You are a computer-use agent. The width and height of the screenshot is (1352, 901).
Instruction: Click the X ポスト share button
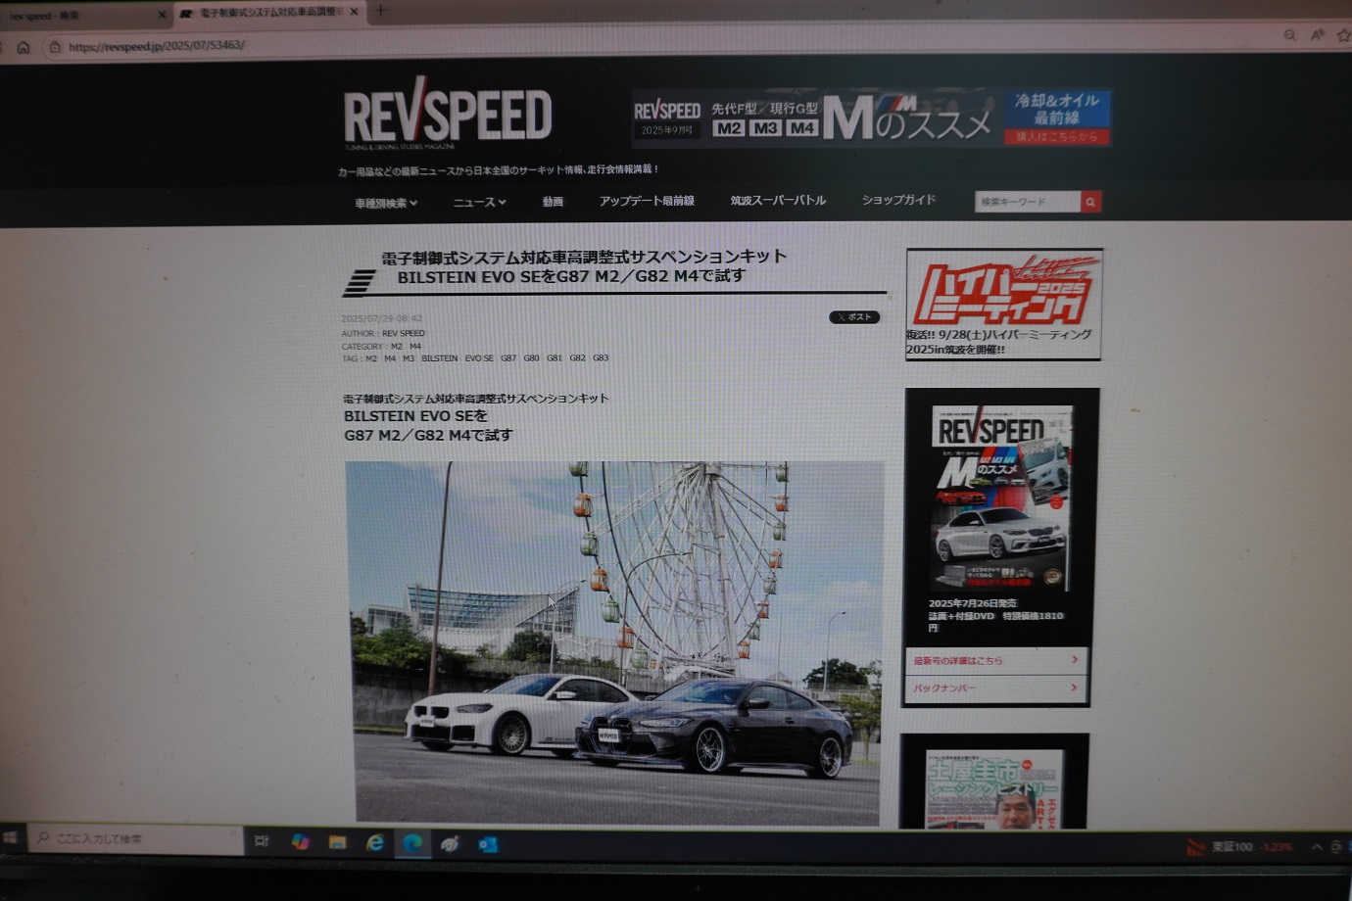(x=854, y=317)
